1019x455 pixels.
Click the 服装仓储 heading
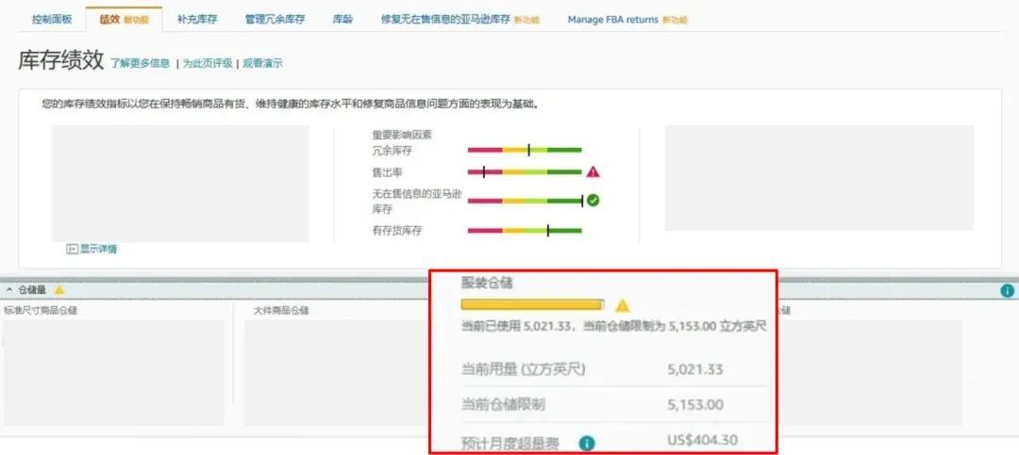point(488,283)
